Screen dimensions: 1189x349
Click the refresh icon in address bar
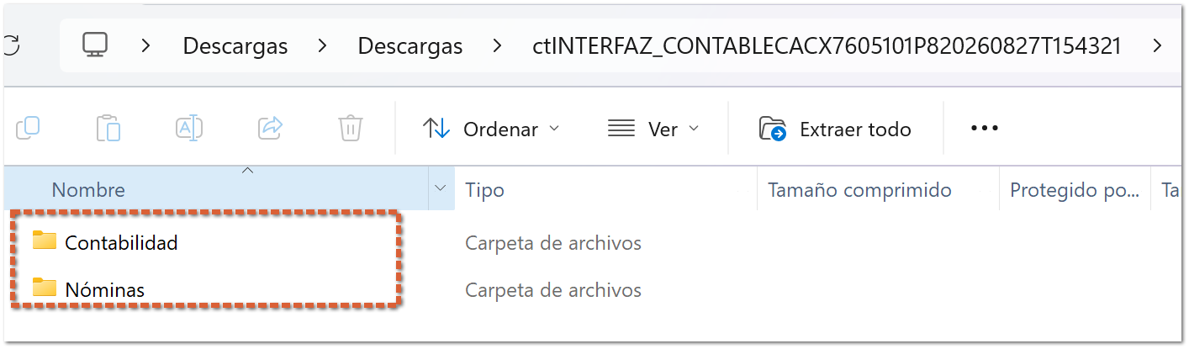tap(12, 45)
